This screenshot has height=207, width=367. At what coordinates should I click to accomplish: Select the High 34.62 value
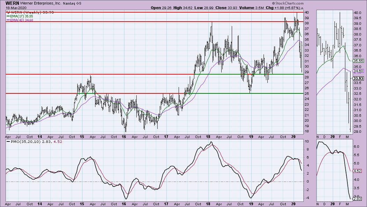[x=182, y=8]
